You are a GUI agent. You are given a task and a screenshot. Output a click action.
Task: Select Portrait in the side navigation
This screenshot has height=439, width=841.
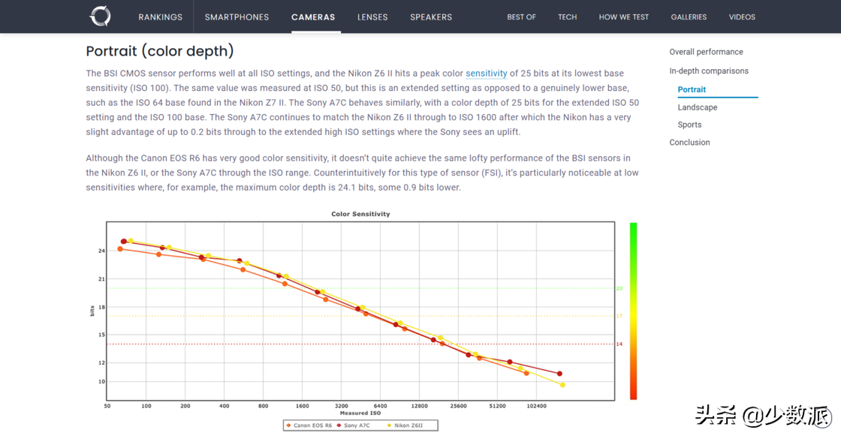(x=692, y=89)
